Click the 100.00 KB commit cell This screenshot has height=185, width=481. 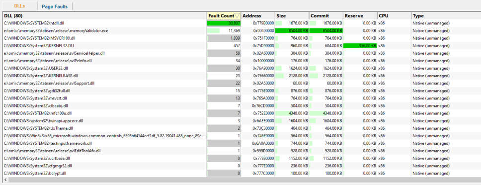[x=326, y=174]
